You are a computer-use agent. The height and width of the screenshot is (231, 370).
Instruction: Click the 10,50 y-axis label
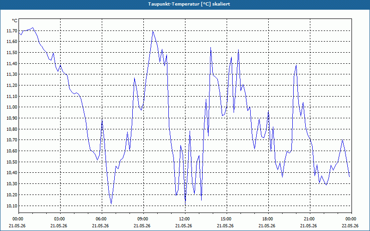coord(12,162)
